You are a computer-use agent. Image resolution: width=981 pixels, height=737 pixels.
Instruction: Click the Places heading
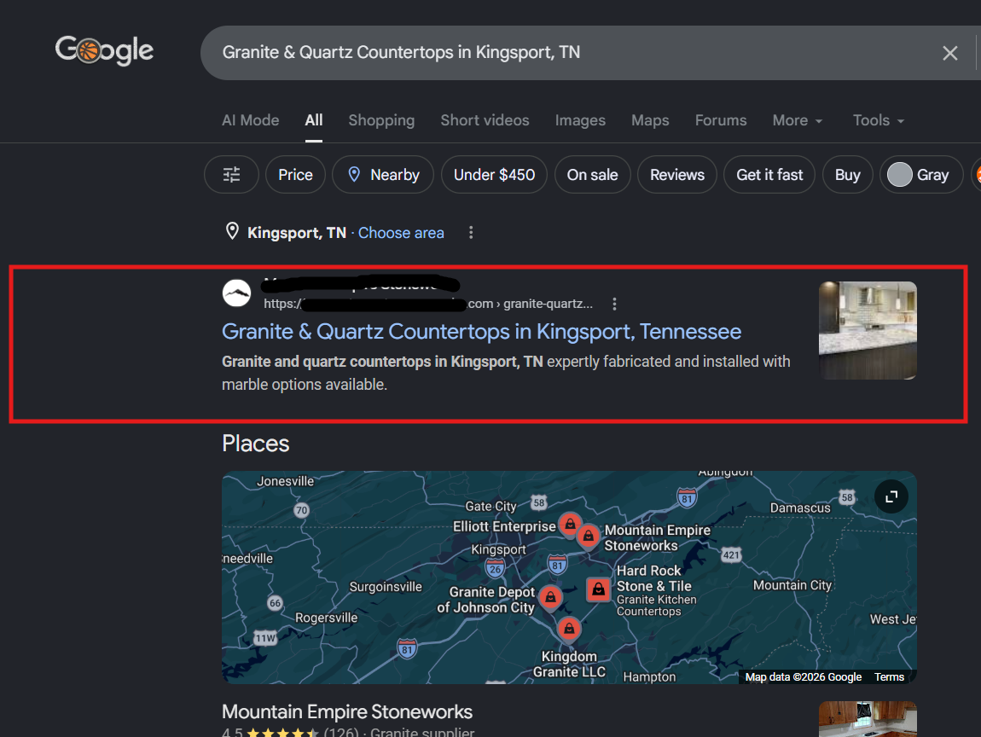[255, 444]
